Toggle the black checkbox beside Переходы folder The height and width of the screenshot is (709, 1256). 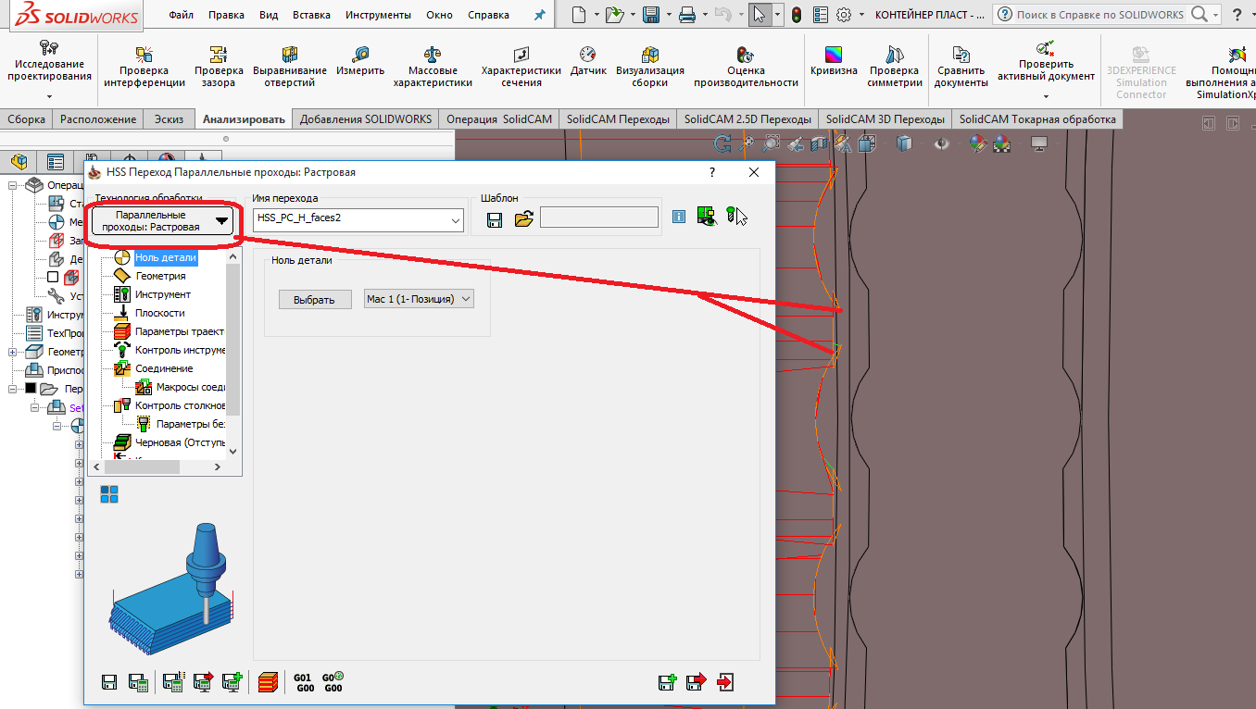pos(31,388)
